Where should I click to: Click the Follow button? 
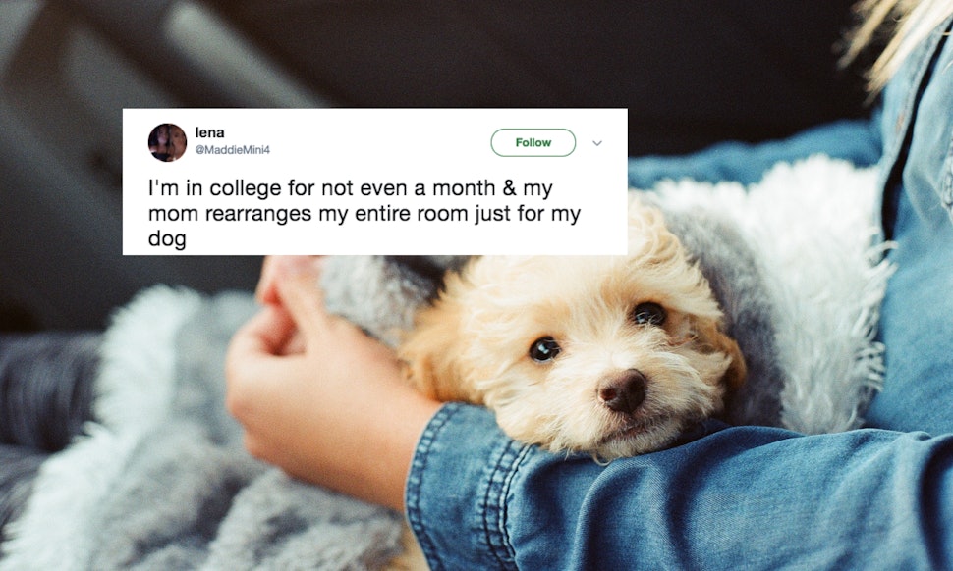pos(533,142)
